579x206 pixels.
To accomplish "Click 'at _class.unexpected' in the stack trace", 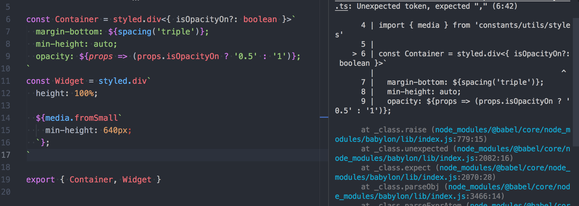I will coord(405,149).
